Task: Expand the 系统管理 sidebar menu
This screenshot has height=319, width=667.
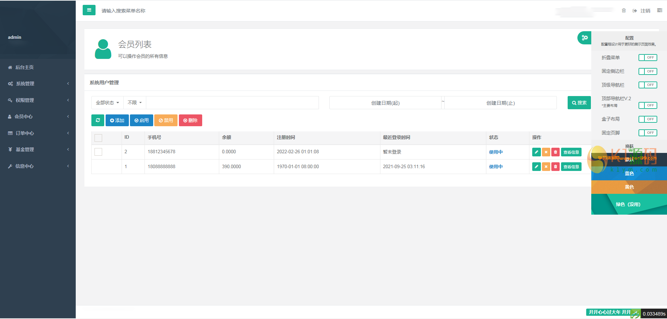Action: click(38, 84)
